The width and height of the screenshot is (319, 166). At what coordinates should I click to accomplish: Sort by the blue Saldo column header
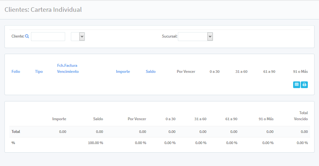151,72
